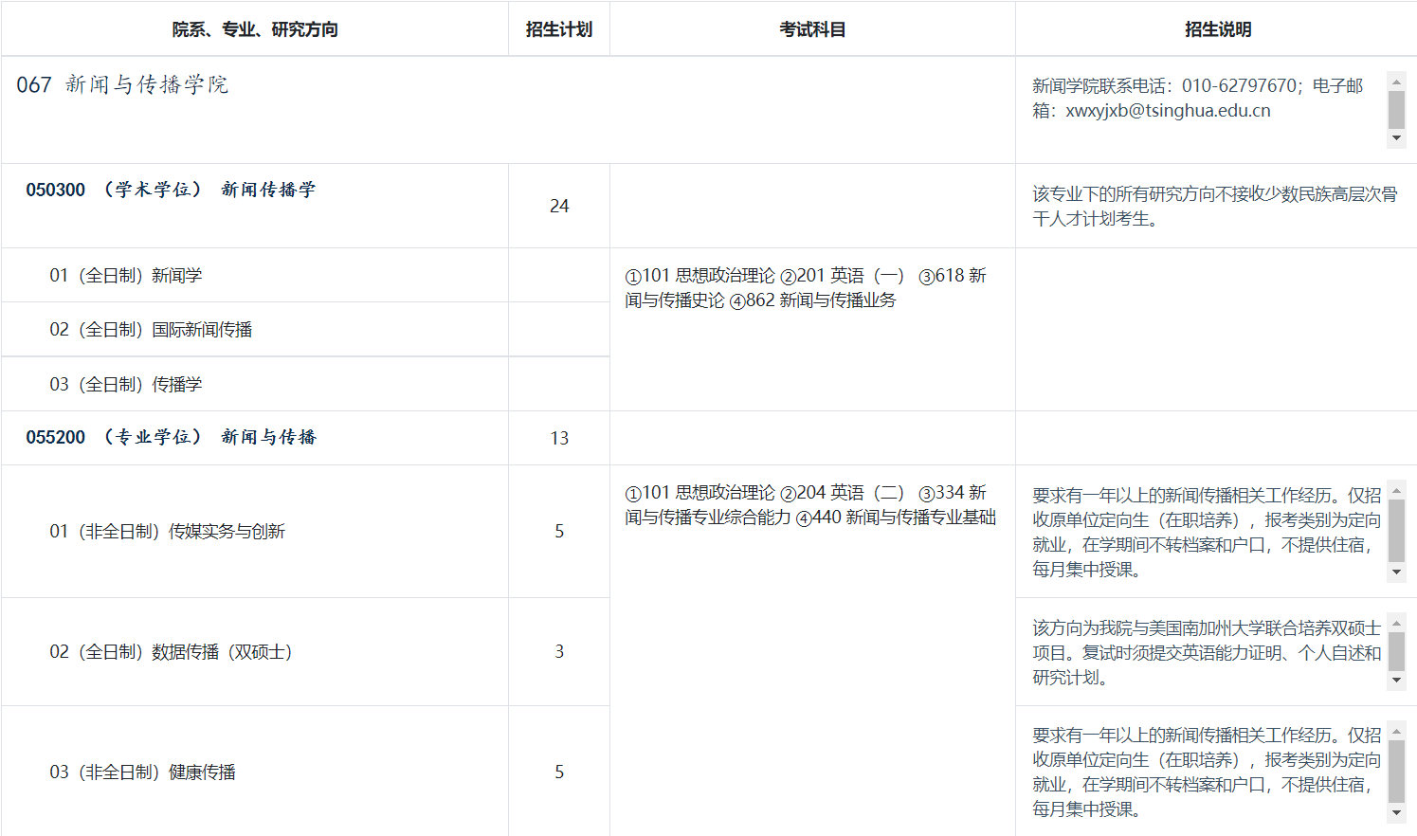Click scrollbar thumb beside 健康传播 note
1417x836 pixels.
pyautogui.click(x=1396, y=772)
